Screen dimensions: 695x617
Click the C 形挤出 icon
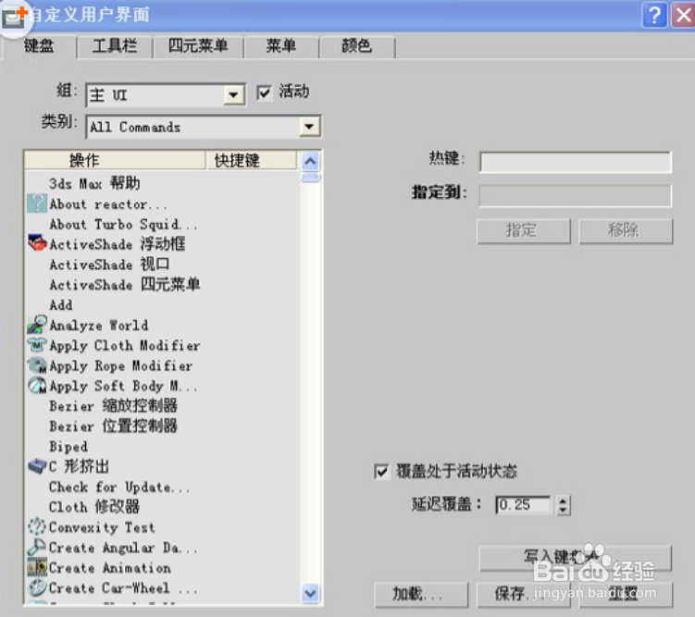pos(37,466)
